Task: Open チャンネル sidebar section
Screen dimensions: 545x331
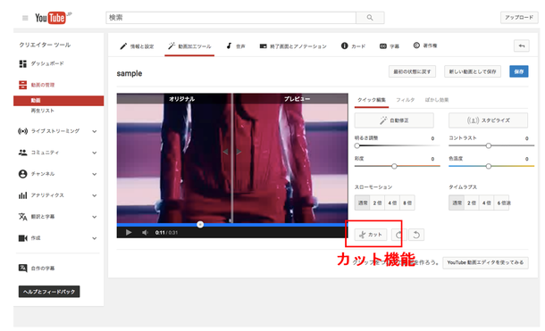Action: point(37,174)
